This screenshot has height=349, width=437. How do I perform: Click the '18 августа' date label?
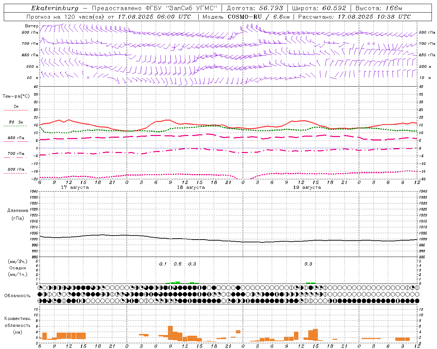click(x=191, y=187)
